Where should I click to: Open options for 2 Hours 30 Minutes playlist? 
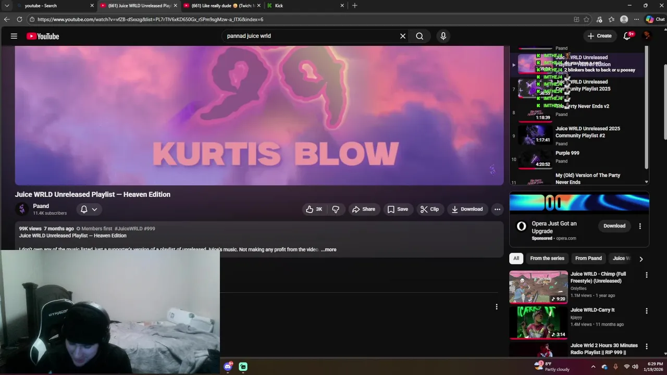647,346
